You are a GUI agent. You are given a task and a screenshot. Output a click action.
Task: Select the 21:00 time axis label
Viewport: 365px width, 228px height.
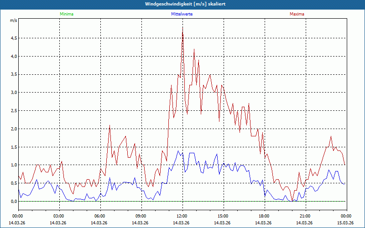click(x=305, y=216)
